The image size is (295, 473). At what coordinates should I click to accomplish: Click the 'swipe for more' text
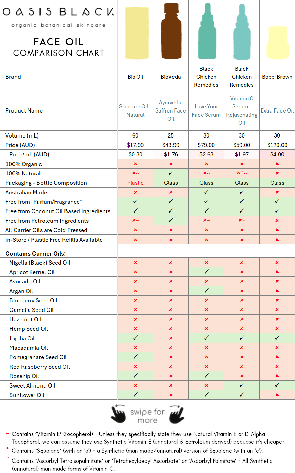click(147, 416)
